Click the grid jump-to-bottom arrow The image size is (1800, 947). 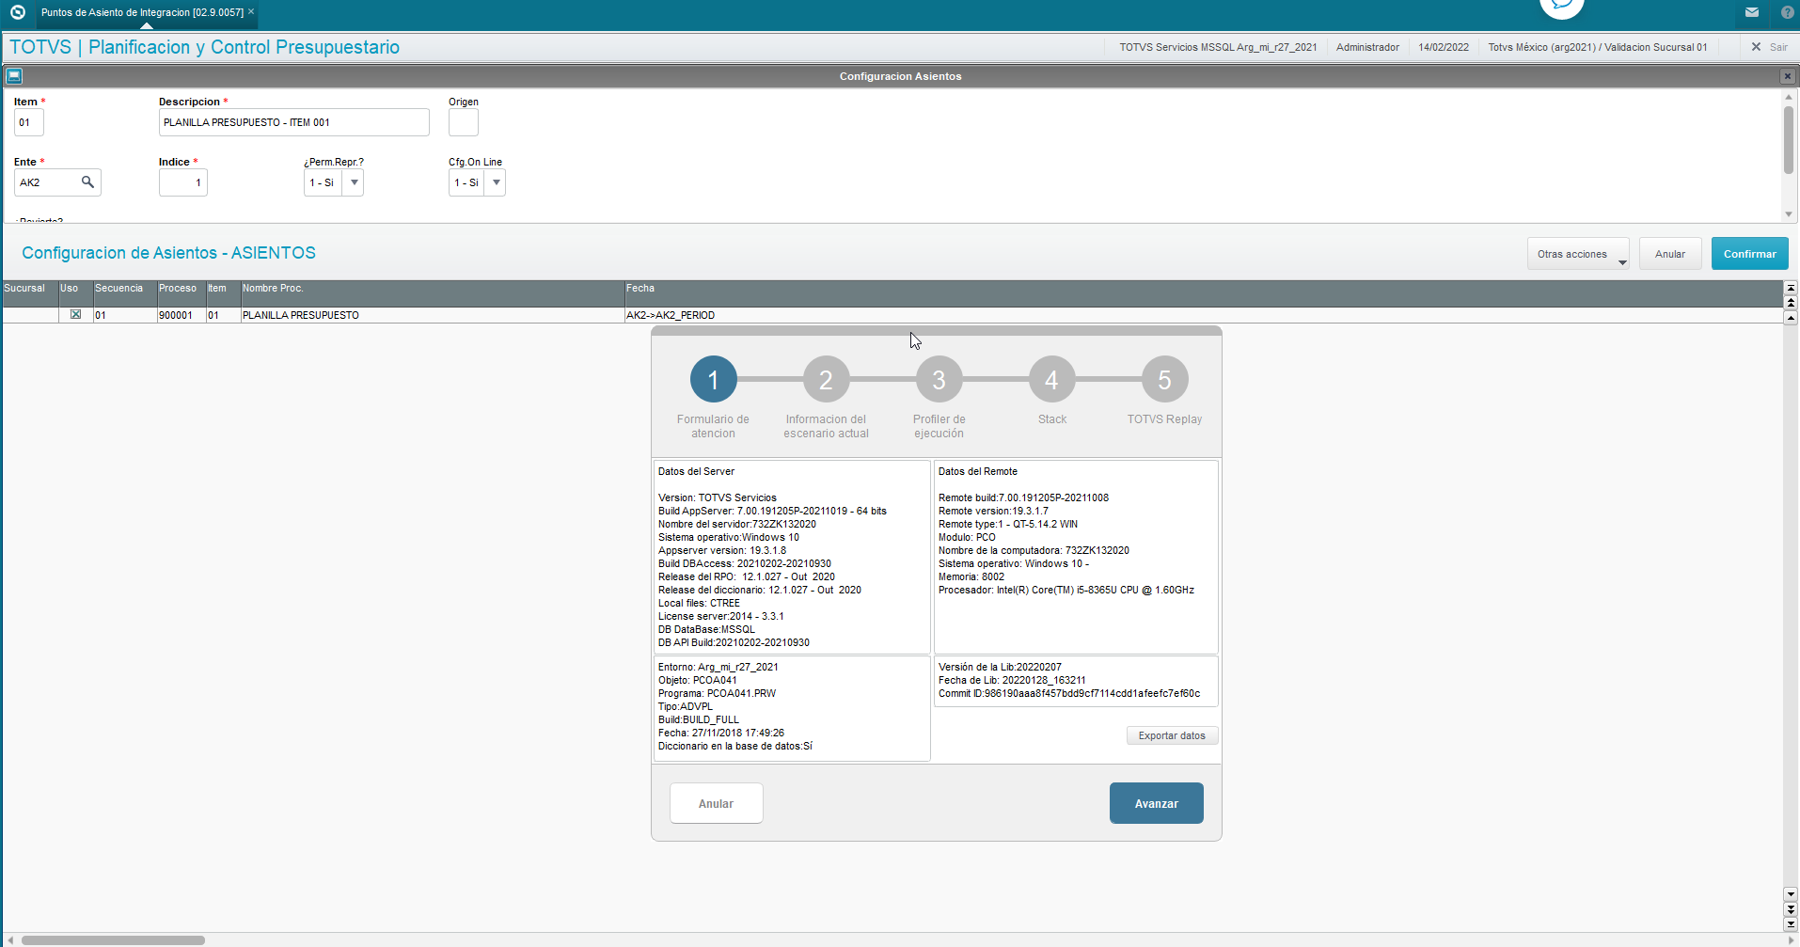point(1791,924)
